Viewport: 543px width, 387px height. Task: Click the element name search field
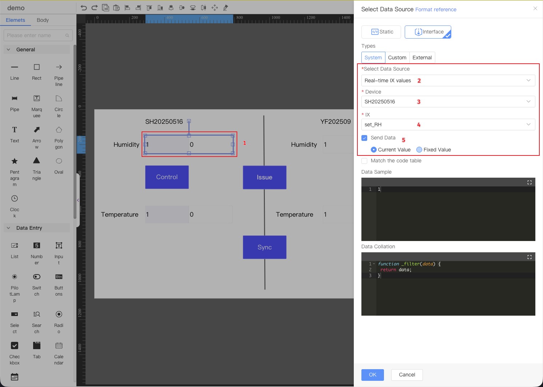[x=35, y=35]
